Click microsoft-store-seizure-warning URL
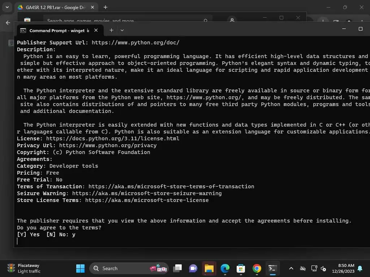This screenshot has height=277, width=370. [147, 193]
